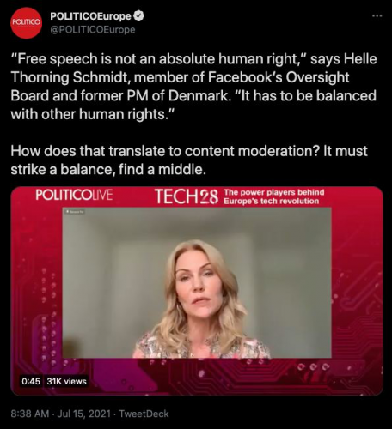The width and height of the screenshot is (392, 429).
Task: Click "The power players behind" tagline text
Action: click(x=274, y=192)
